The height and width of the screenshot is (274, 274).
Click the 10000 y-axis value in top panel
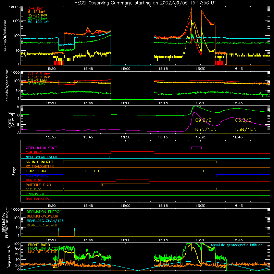(x=14, y=7)
